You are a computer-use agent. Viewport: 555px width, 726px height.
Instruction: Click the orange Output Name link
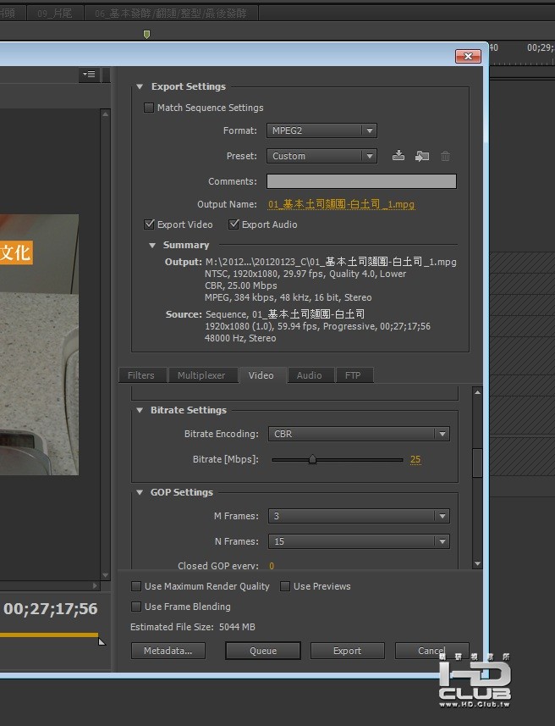pos(341,204)
